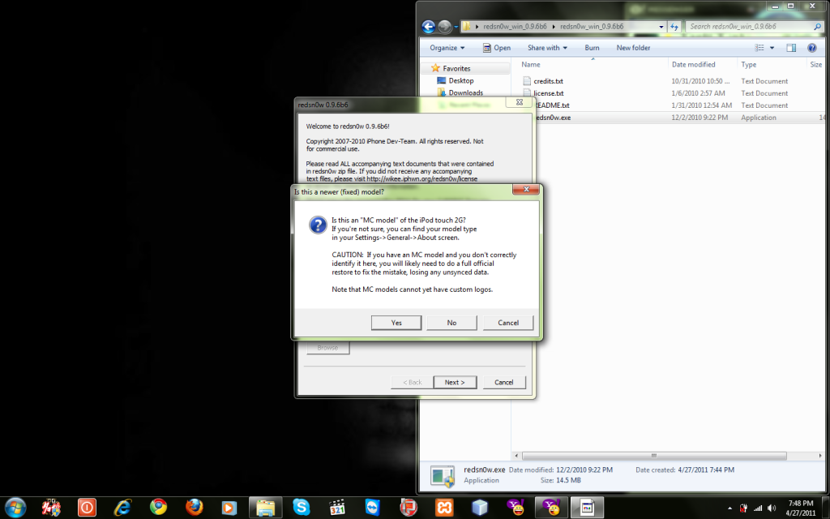Open Explorer help via question mark icon
The image size is (830, 519).
(x=811, y=48)
